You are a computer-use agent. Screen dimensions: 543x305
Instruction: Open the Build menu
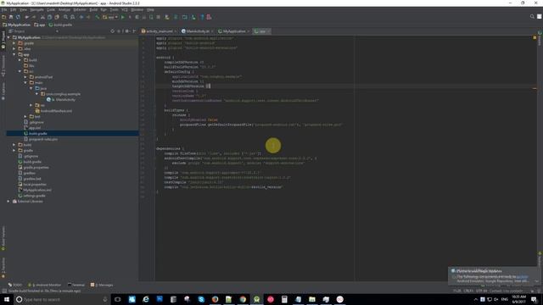93,9
